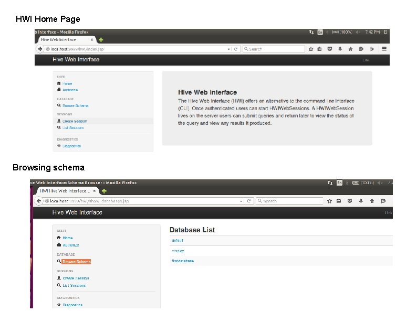
Task: Click search box in upper Firefox window
Action: point(274,49)
